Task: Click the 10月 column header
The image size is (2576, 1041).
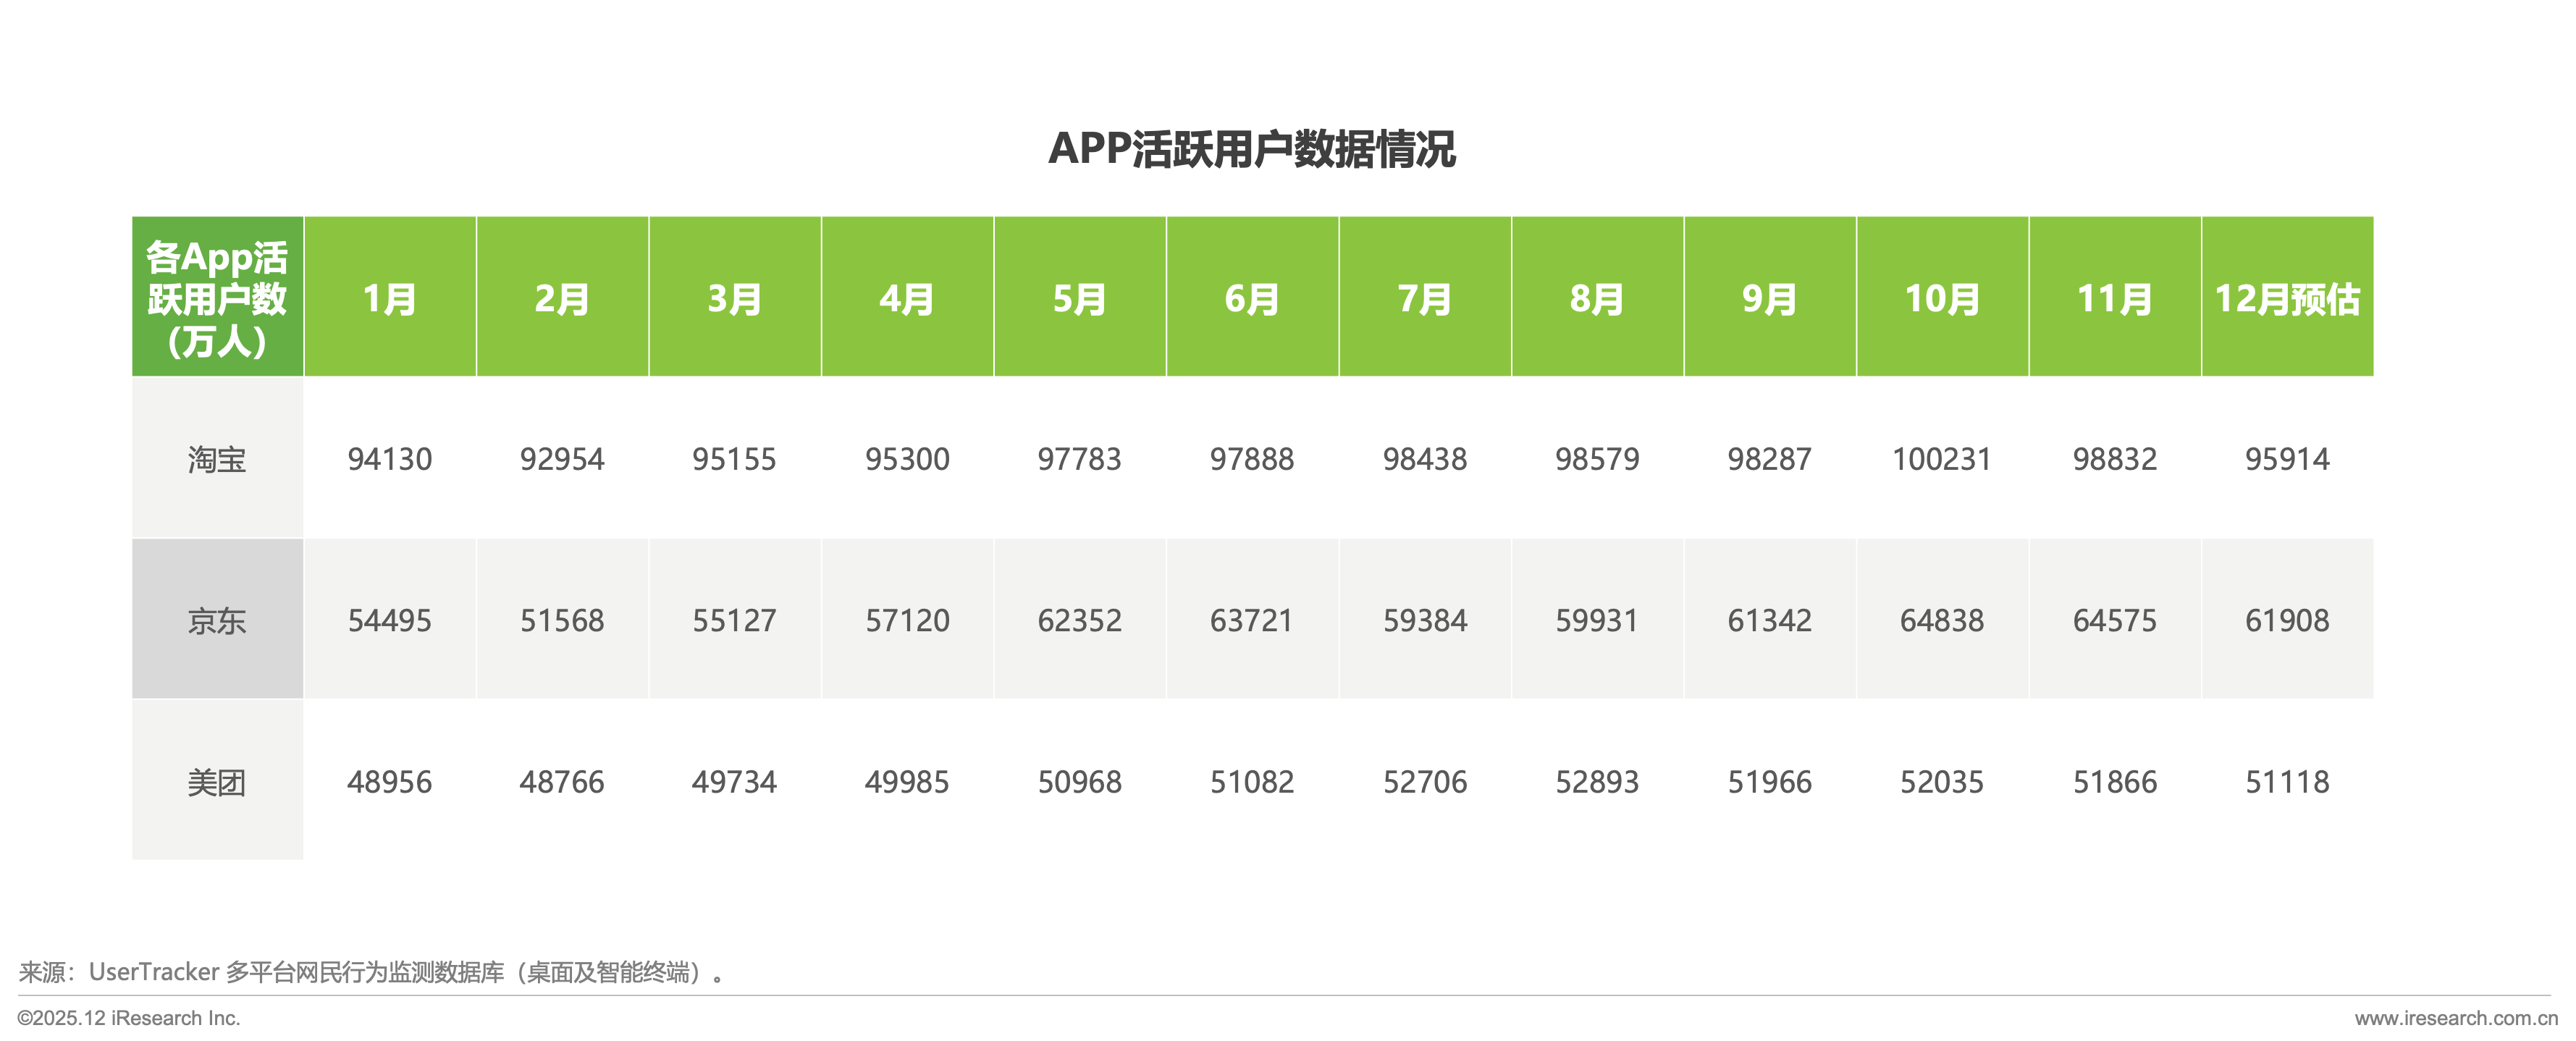Action: pos(1942,297)
